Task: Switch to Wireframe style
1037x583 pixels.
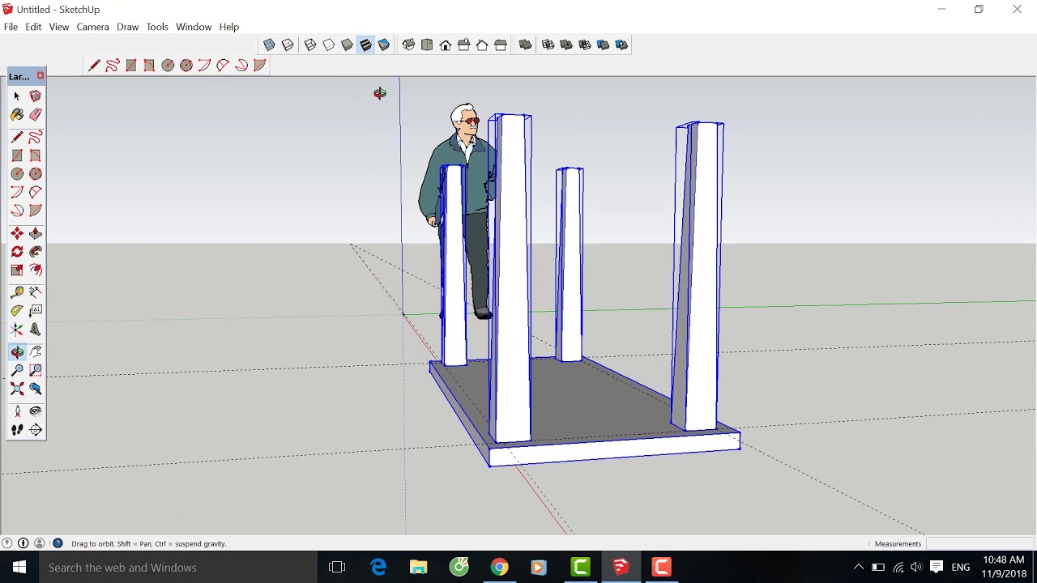Action: click(310, 45)
